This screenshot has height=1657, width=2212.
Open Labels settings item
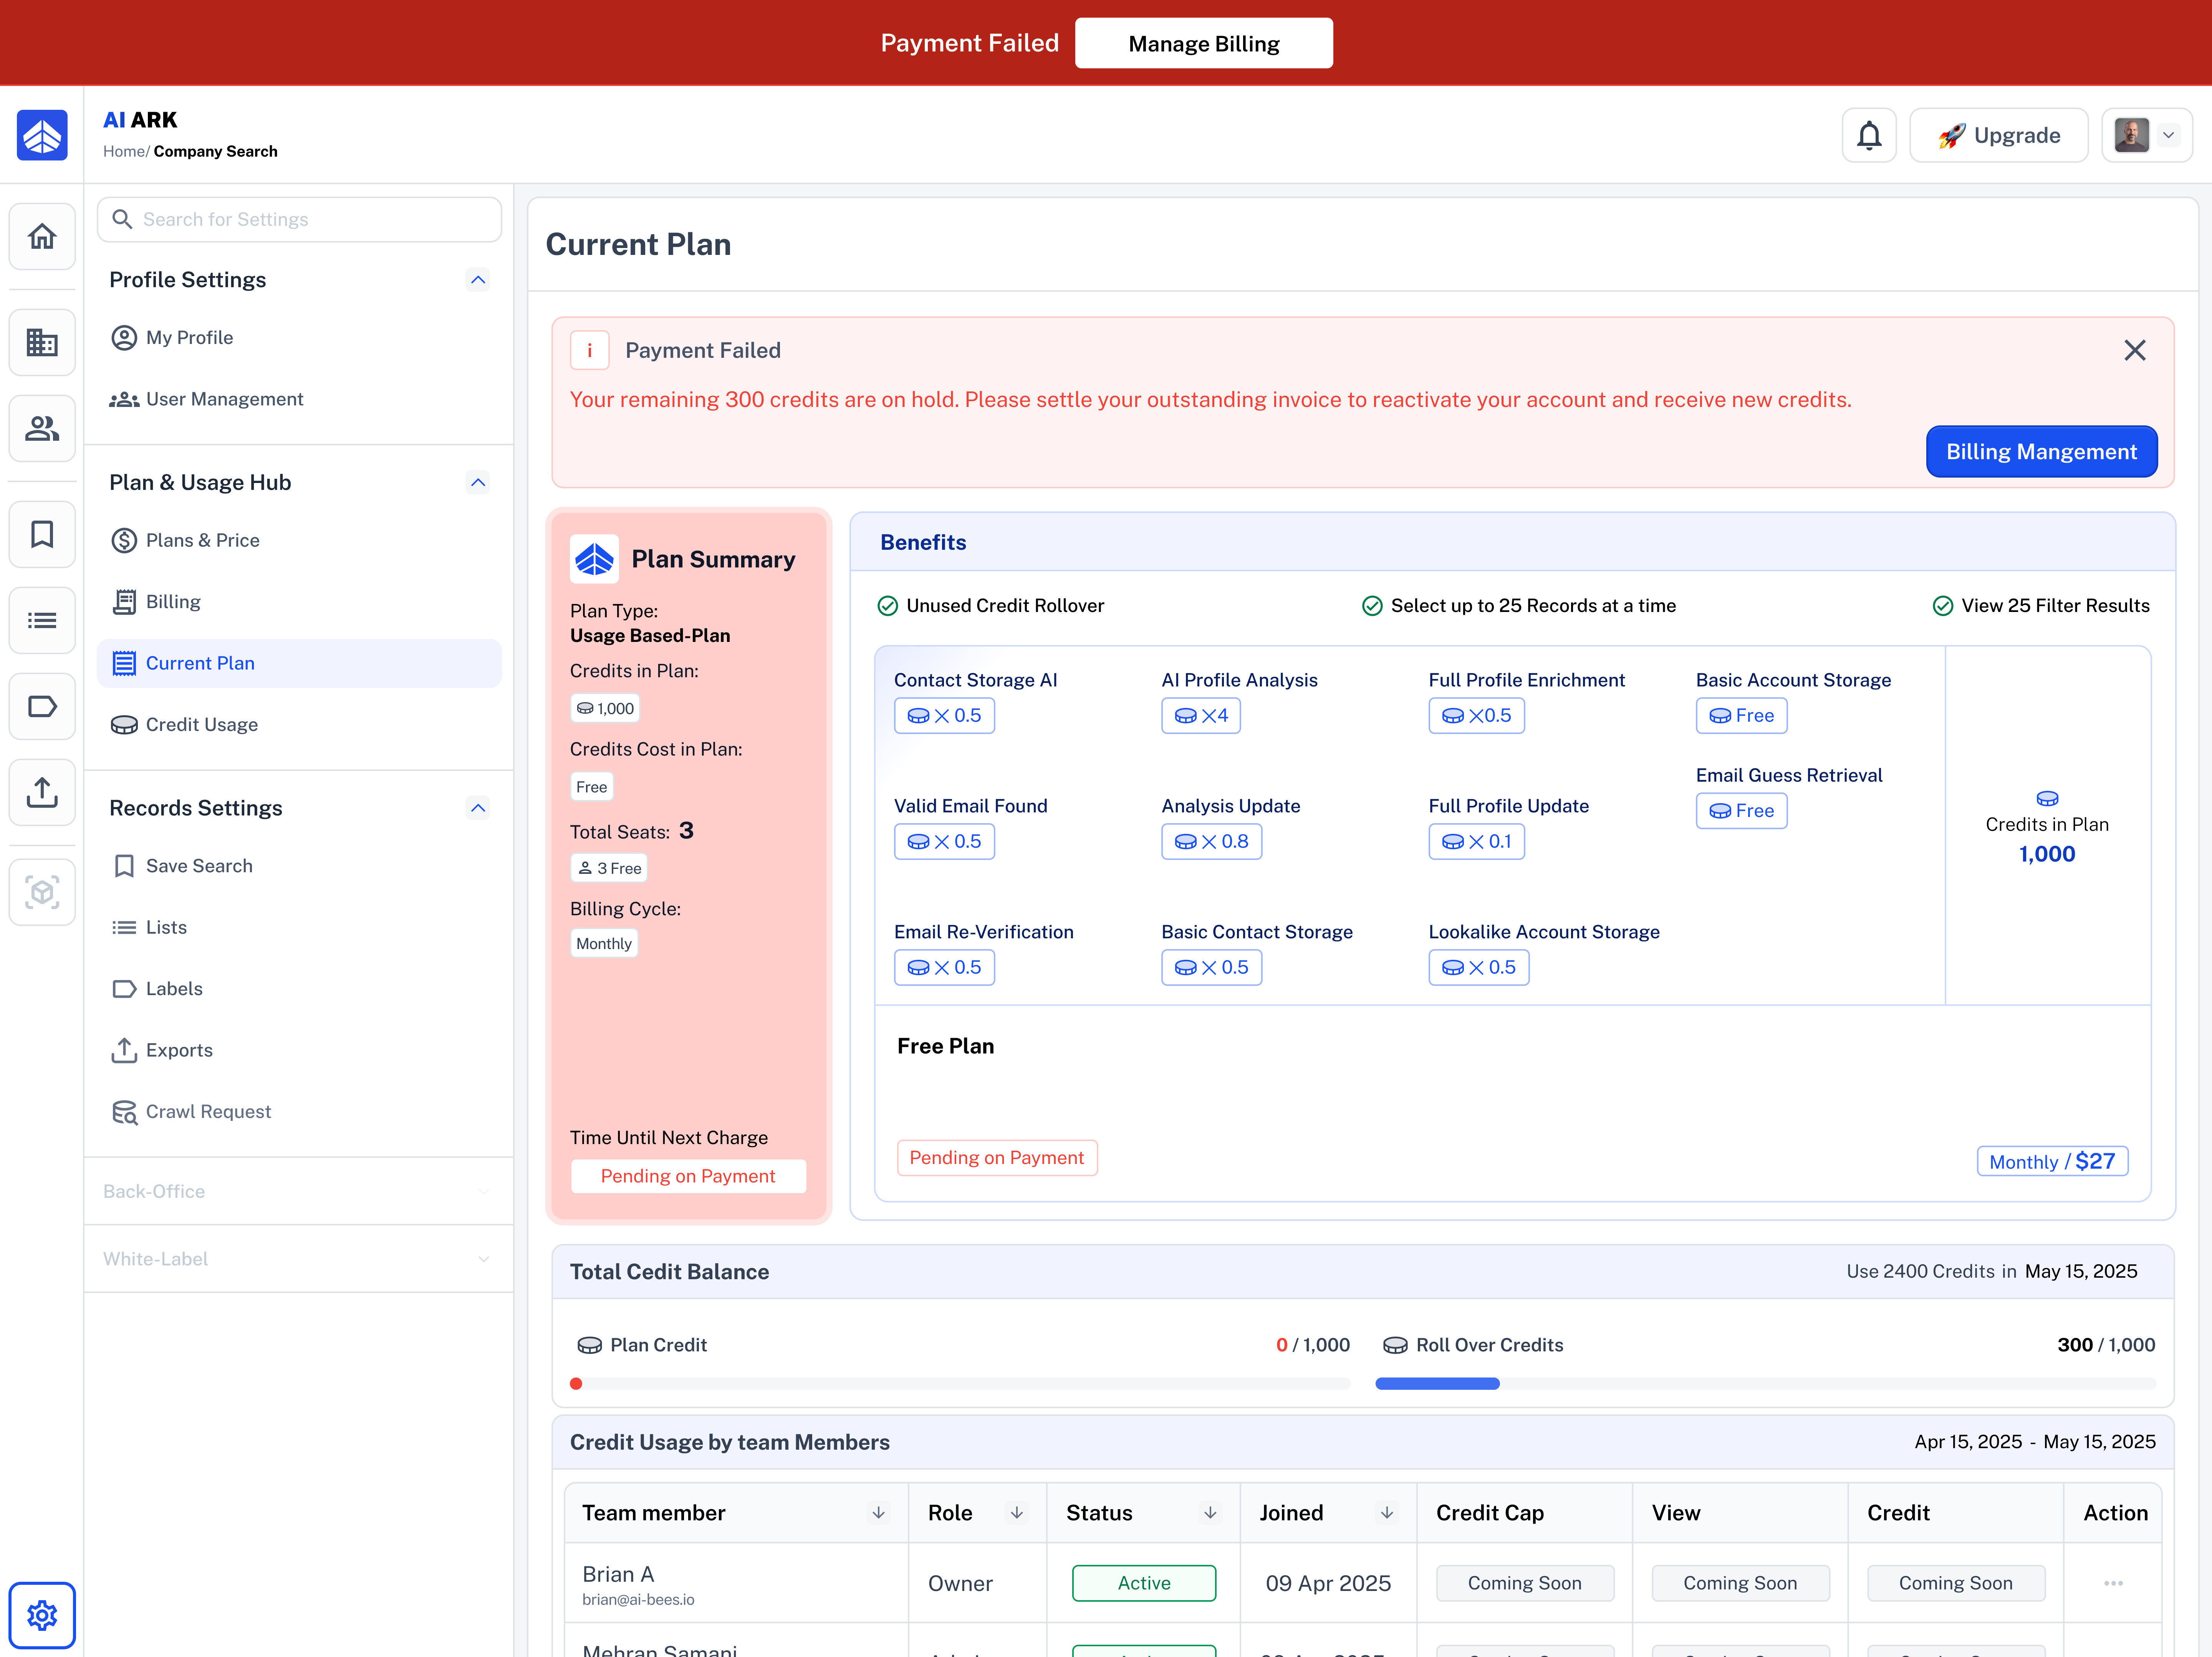tap(300, 989)
